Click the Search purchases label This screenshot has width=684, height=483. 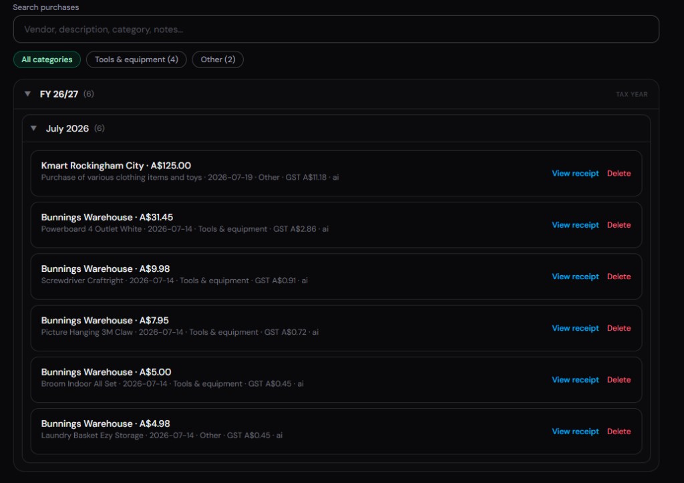coord(46,7)
